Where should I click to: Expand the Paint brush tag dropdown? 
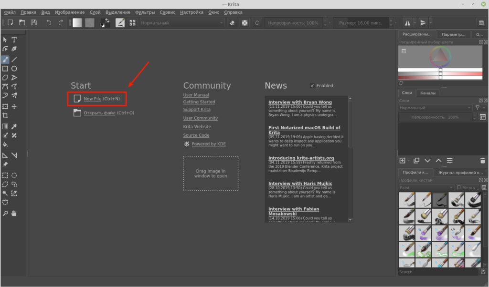pyautogui.click(x=426, y=188)
